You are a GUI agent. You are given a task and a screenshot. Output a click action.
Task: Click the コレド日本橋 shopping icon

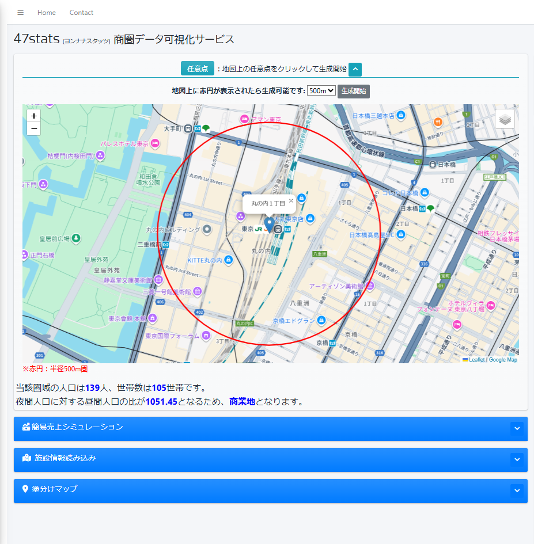tap(425, 192)
